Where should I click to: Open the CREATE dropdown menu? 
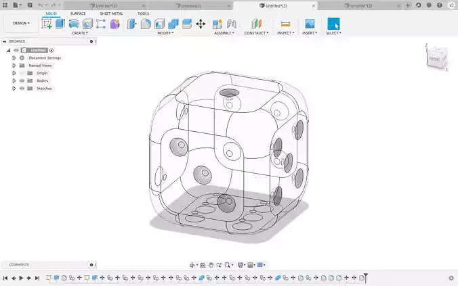click(x=80, y=33)
